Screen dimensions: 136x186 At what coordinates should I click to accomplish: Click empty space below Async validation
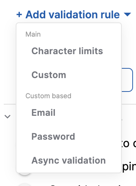click(x=69, y=170)
